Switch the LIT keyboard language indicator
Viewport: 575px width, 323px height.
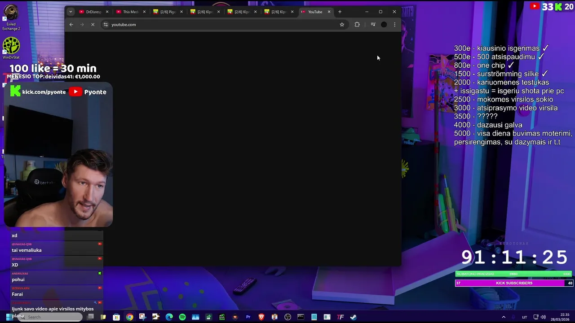pos(525,317)
